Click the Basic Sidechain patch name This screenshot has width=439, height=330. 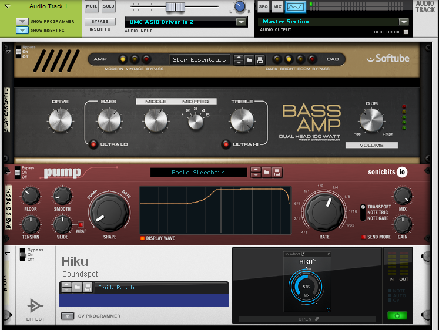(x=198, y=172)
